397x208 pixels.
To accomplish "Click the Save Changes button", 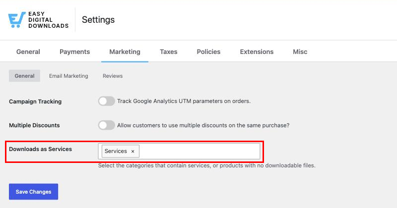I will point(33,192).
